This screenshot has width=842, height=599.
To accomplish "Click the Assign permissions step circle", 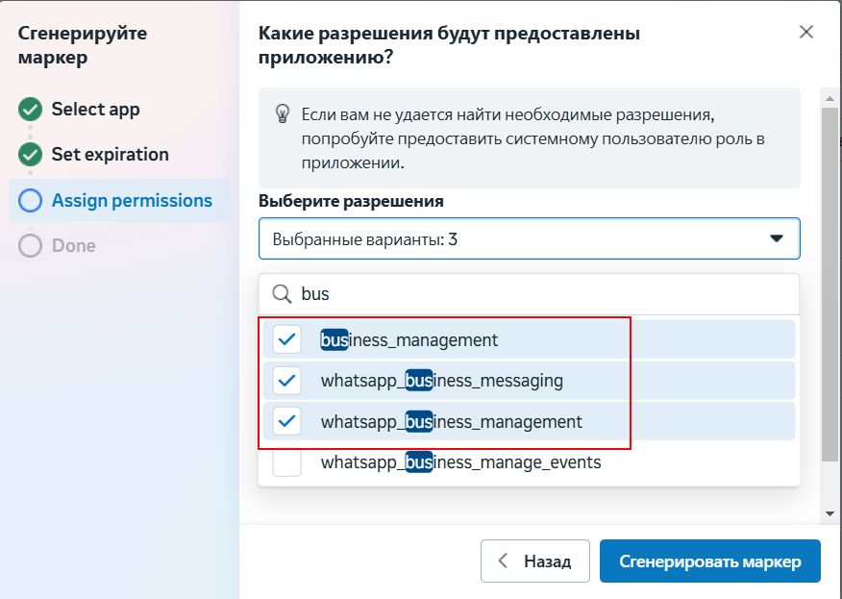I will pos(31,200).
